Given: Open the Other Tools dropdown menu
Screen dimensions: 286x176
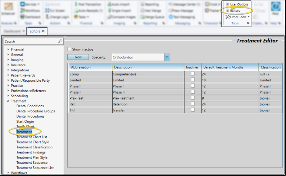Looking at the screenshot, I should [237, 17].
